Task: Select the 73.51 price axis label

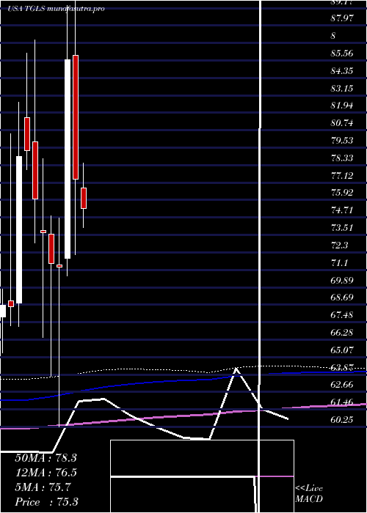Action: click(342, 227)
